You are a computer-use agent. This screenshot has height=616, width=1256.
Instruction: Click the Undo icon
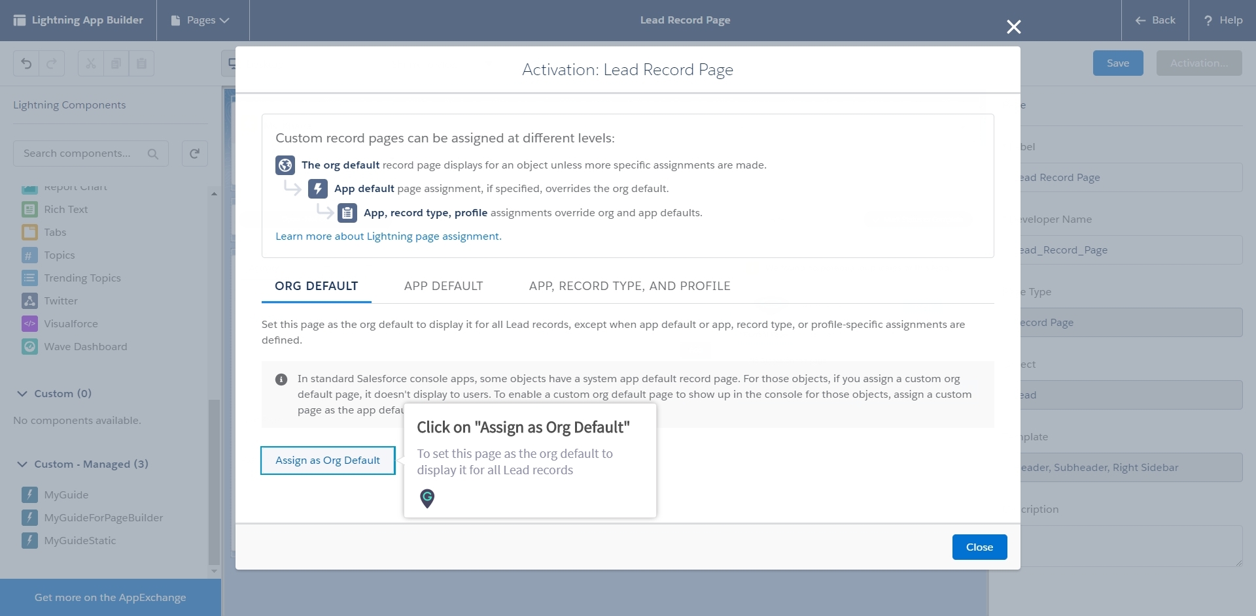[x=26, y=63]
